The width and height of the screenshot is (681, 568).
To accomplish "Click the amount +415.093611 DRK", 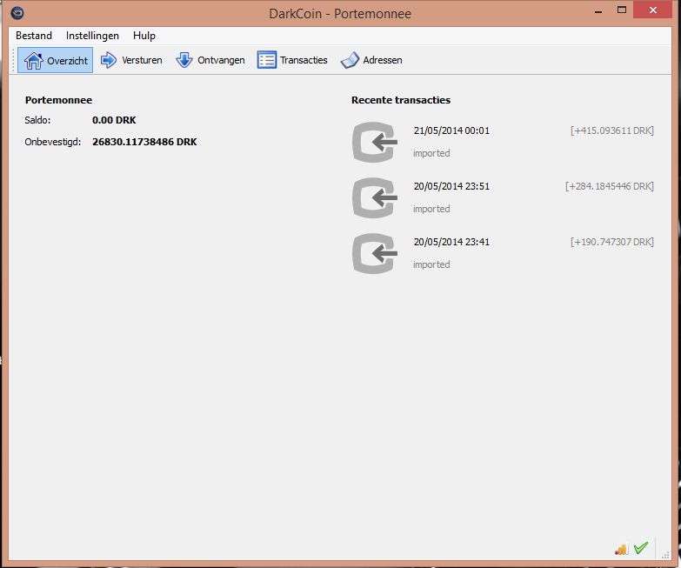I will pos(612,130).
